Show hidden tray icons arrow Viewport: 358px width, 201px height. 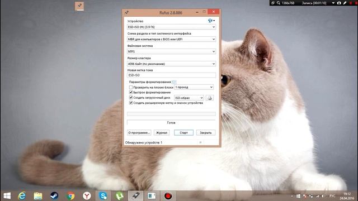click(x=292, y=196)
